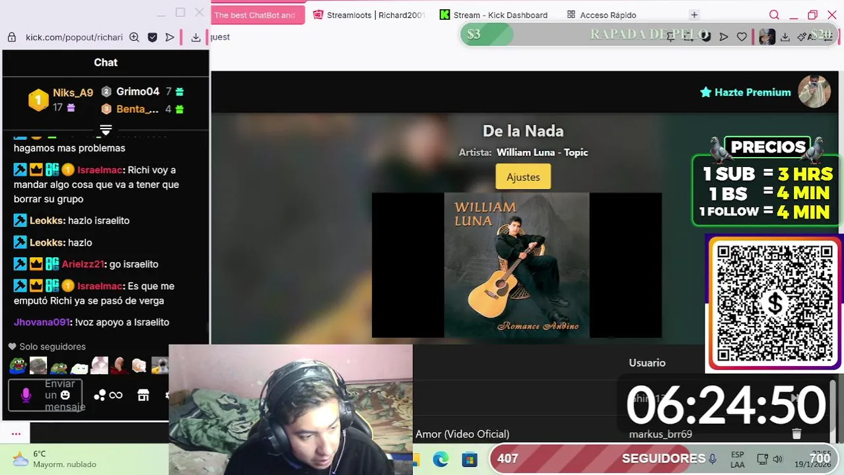Click the gold coin badge on 'Es que me emputó' message
Screen dimensions: 844x475
pos(68,286)
